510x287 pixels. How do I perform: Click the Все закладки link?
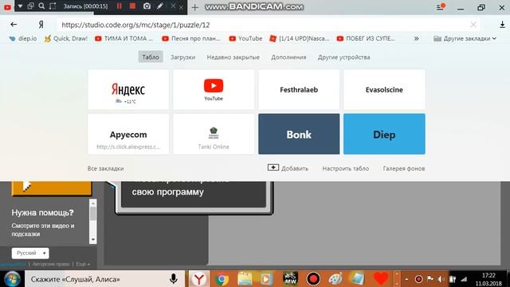(x=105, y=168)
